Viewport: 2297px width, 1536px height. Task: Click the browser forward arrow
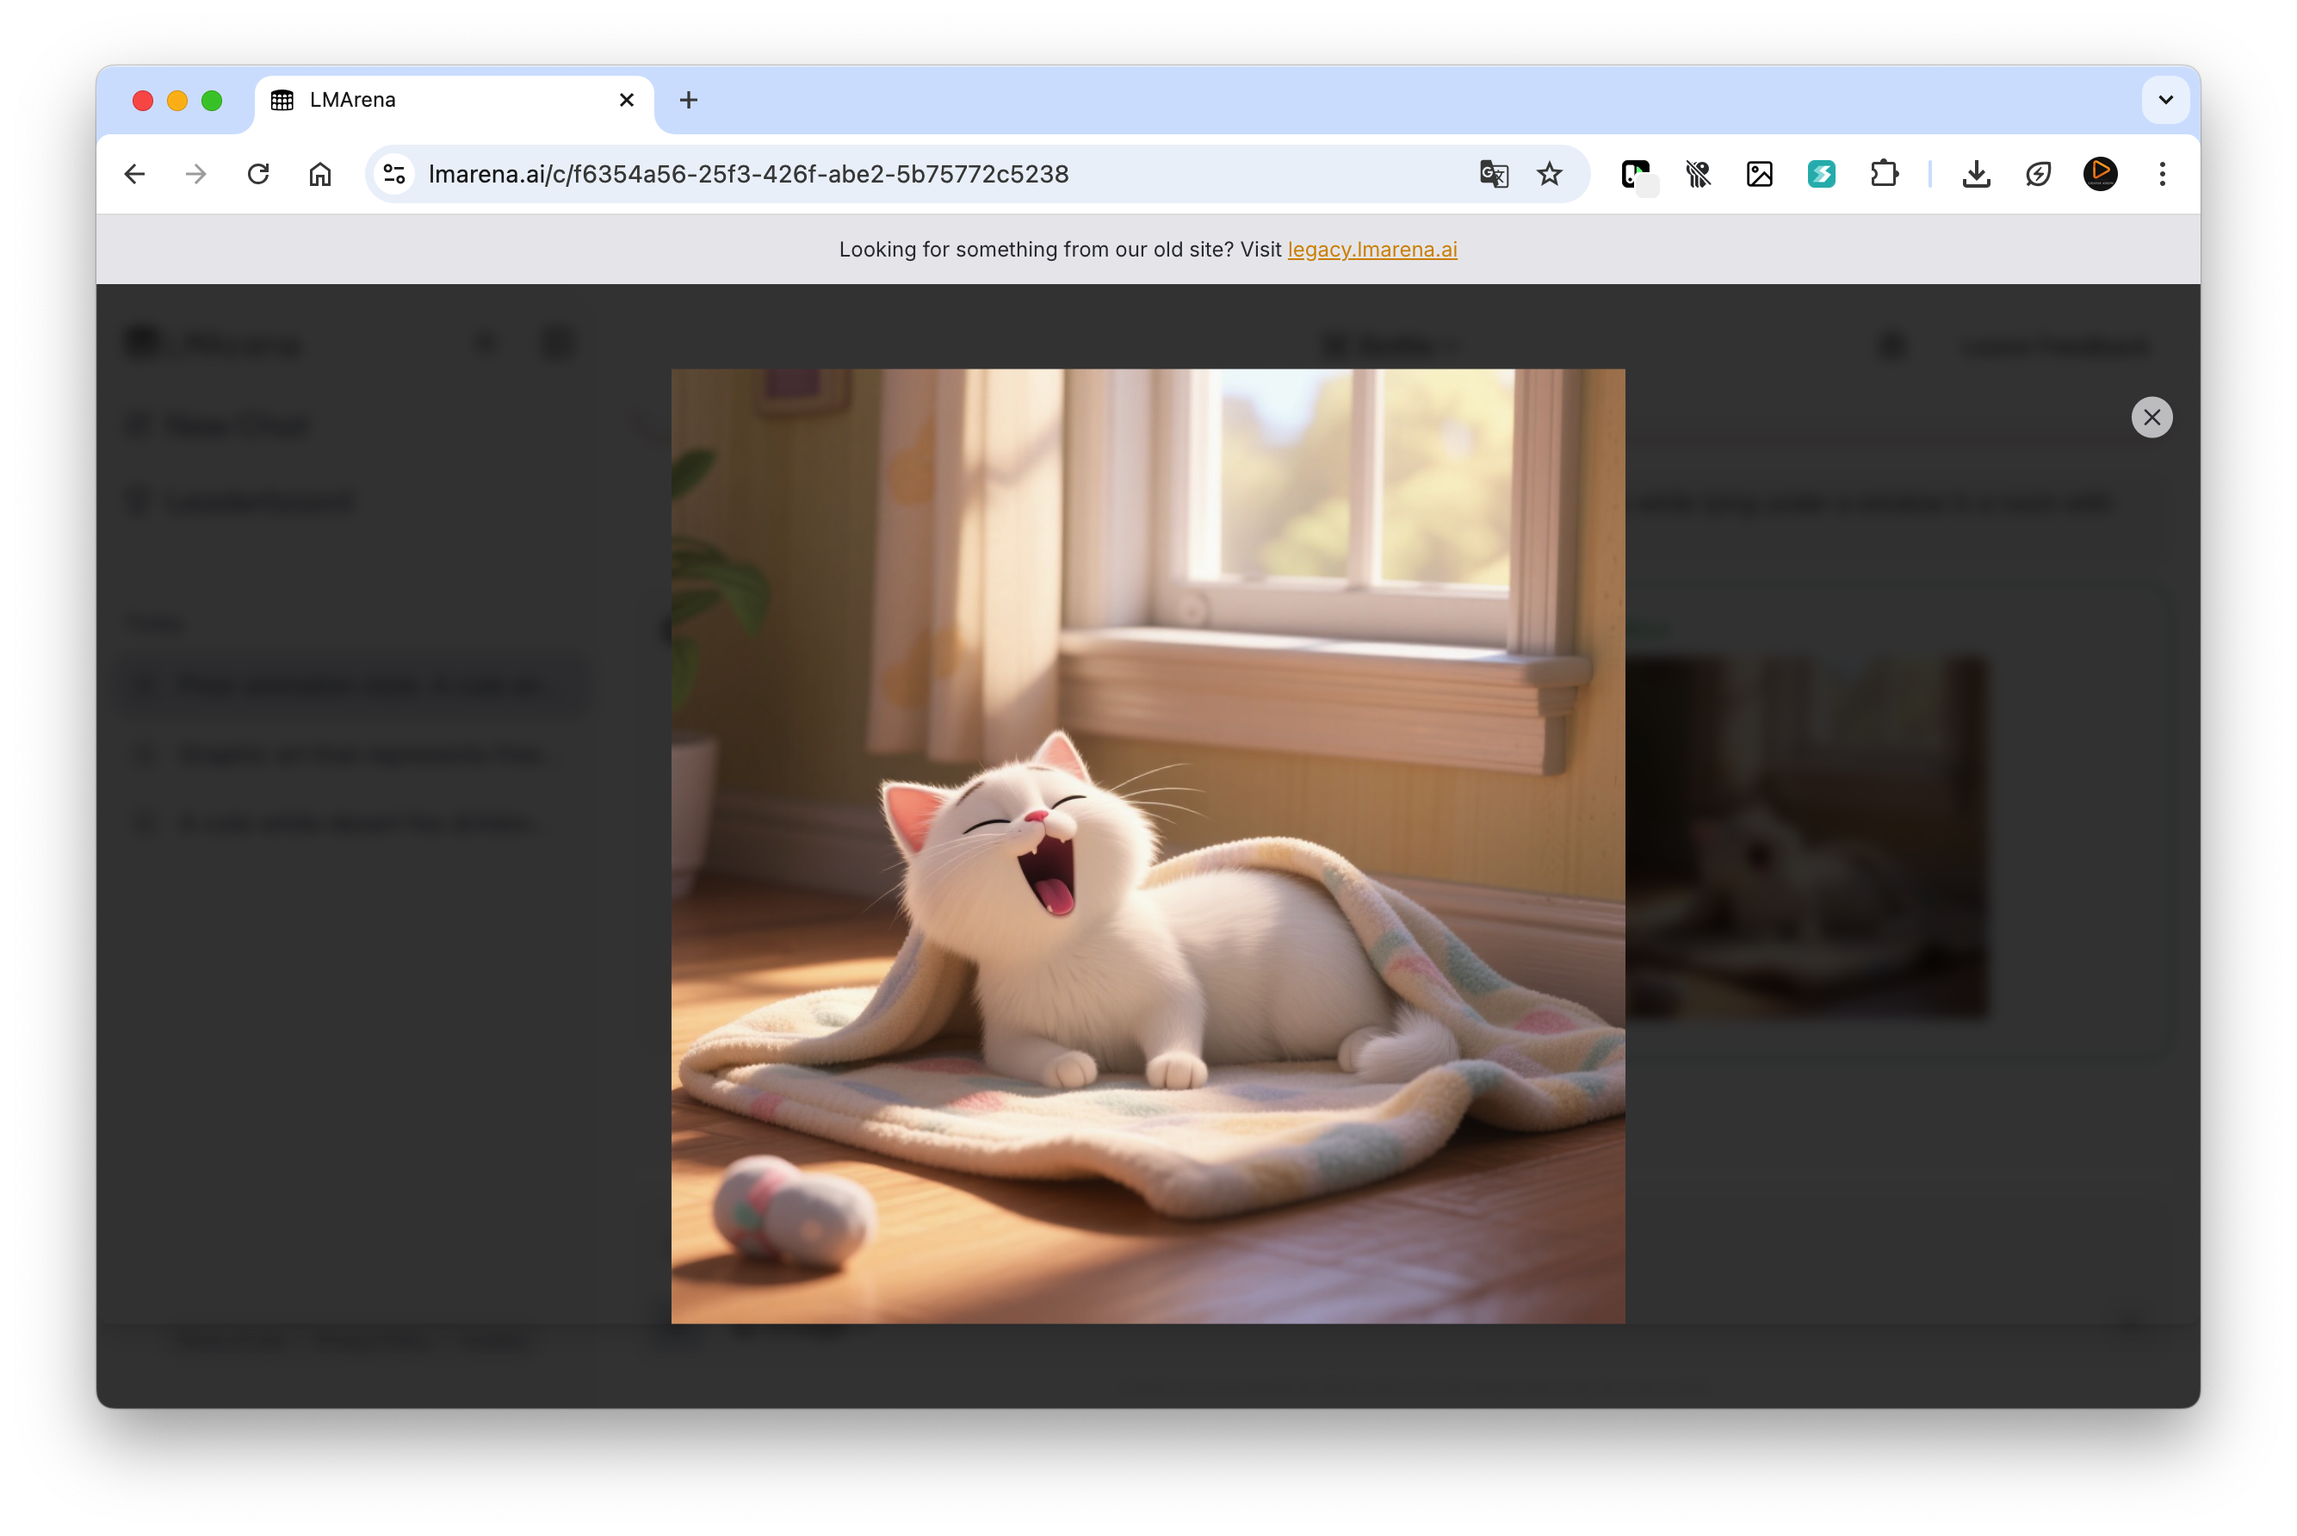196,175
